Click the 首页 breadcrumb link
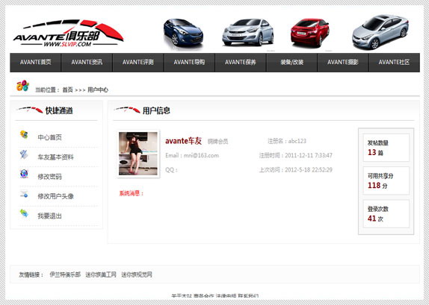429x305 pixels. click(67, 89)
